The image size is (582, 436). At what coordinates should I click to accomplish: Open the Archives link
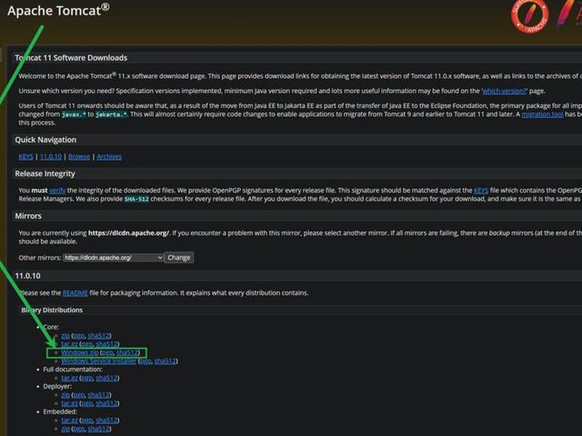pyautogui.click(x=109, y=157)
